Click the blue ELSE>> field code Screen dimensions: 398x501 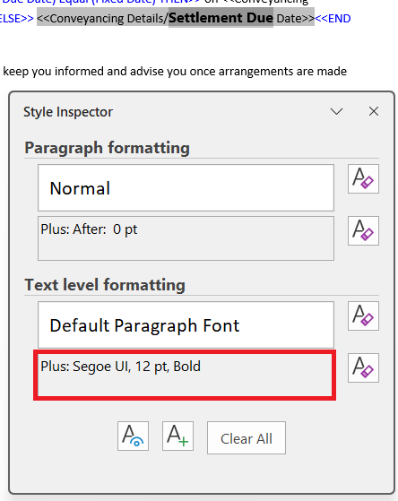click(x=17, y=19)
